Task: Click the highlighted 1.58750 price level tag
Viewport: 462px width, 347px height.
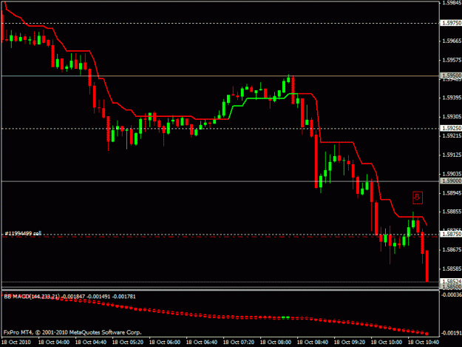Action: (x=451, y=234)
